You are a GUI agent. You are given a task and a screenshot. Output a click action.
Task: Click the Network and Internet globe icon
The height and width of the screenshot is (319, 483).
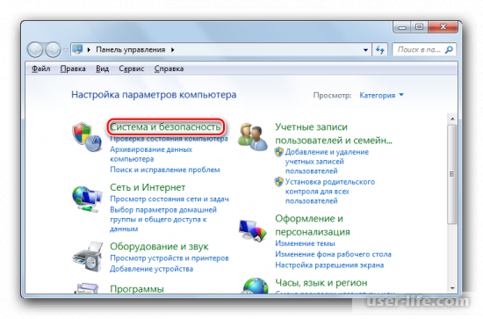pyautogui.click(x=87, y=199)
